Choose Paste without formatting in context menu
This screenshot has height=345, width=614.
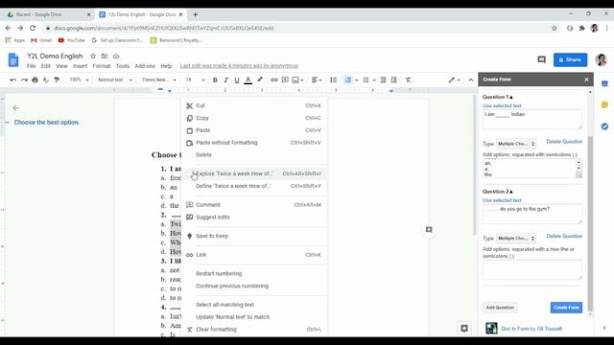coord(253,143)
